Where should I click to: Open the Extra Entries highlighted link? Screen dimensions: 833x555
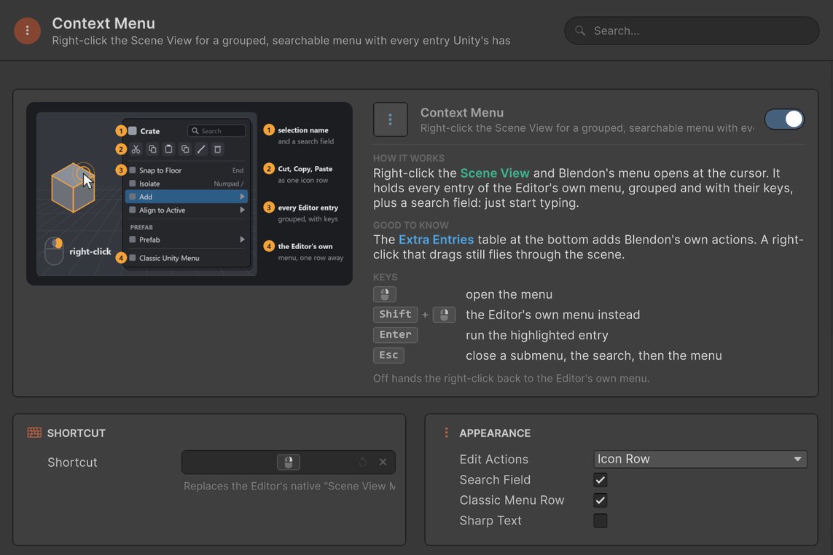pyautogui.click(x=436, y=240)
